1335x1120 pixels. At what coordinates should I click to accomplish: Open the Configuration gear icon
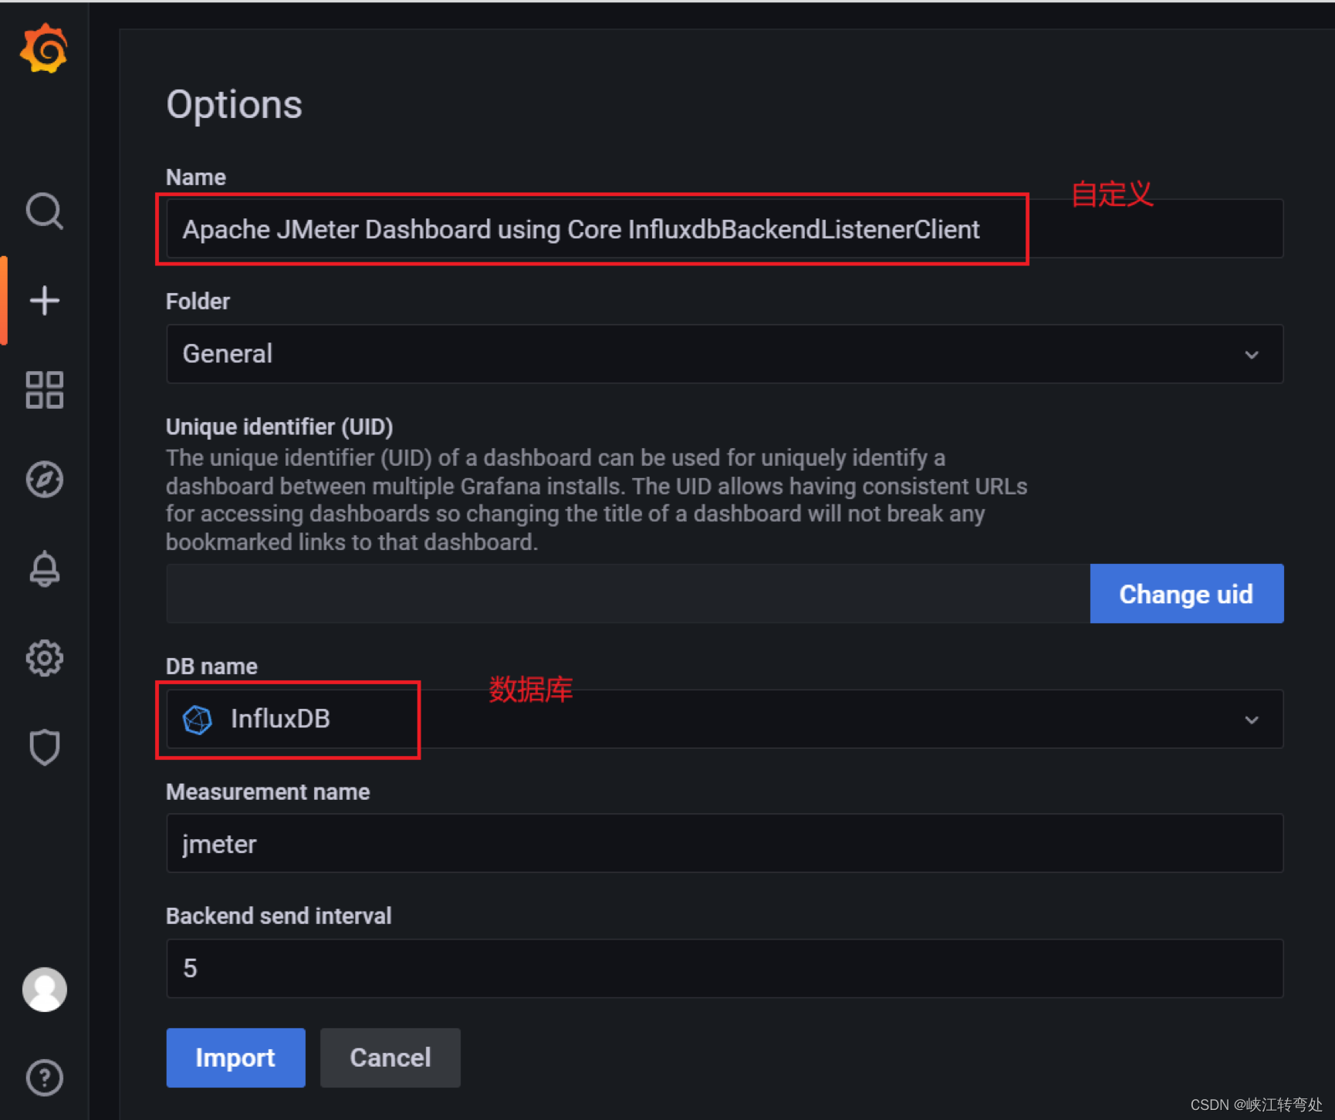pyautogui.click(x=44, y=658)
